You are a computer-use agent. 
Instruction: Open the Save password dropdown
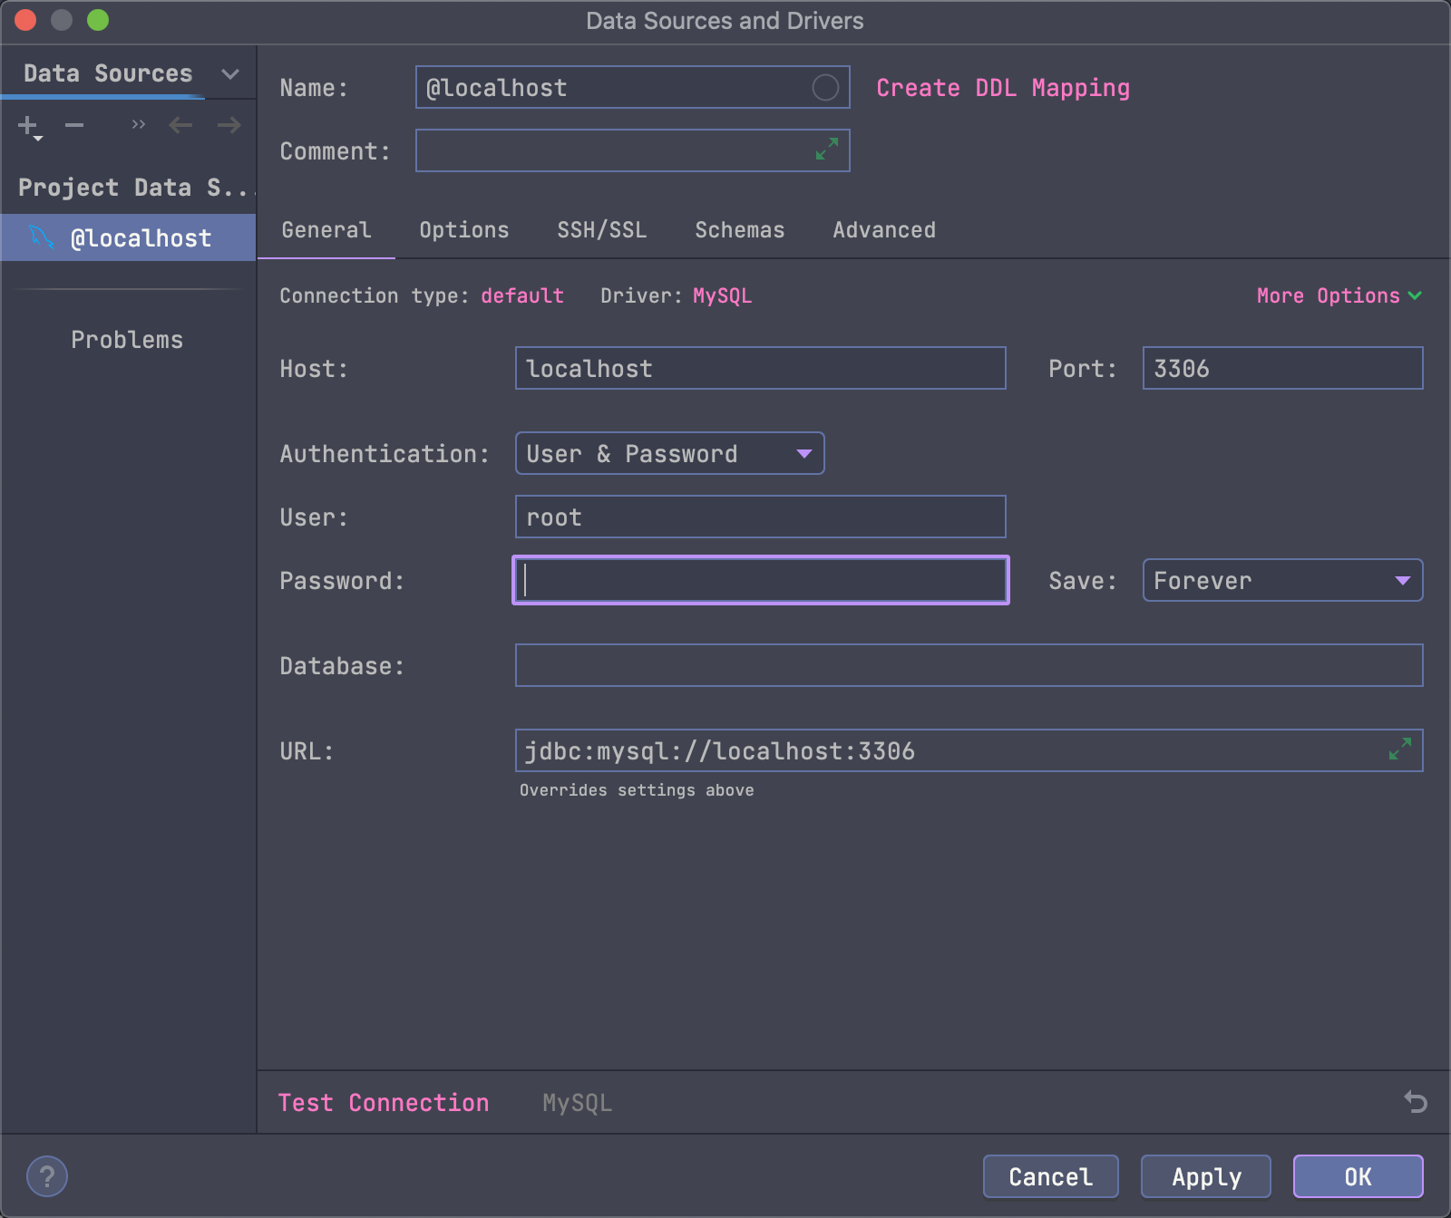pyautogui.click(x=1282, y=580)
